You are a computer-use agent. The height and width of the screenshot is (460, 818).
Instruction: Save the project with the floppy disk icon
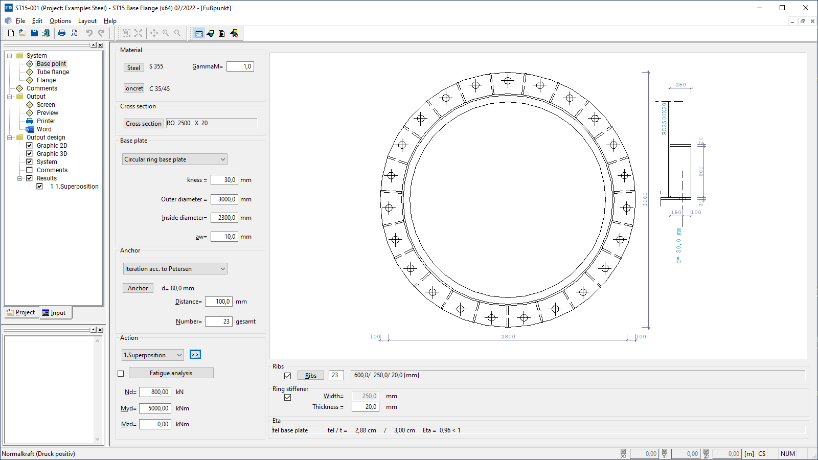coord(34,33)
